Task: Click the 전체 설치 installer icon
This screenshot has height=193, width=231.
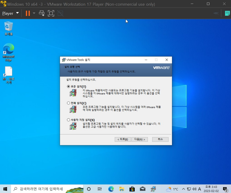Action: (x=73, y=109)
